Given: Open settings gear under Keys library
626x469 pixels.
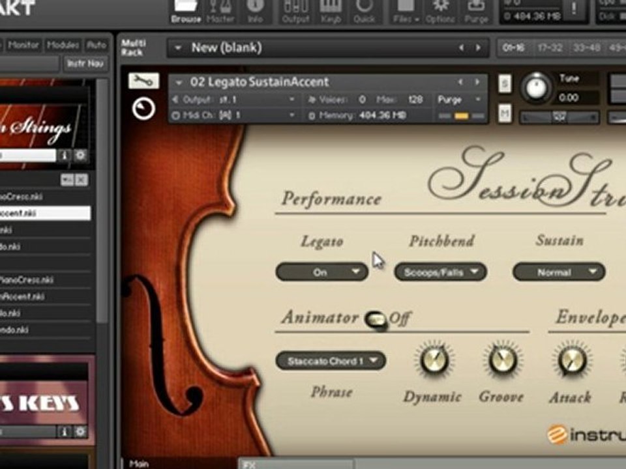Looking at the screenshot, I should pyautogui.click(x=80, y=431).
